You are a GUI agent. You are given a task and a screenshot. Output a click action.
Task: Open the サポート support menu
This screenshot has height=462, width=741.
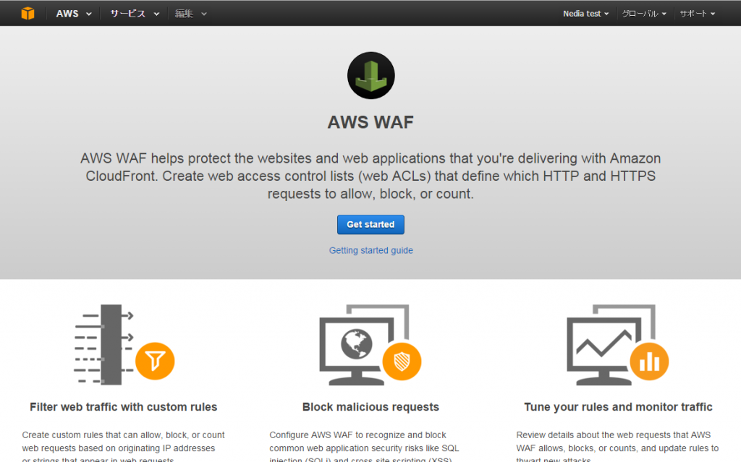pyautogui.click(x=698, y=14)
